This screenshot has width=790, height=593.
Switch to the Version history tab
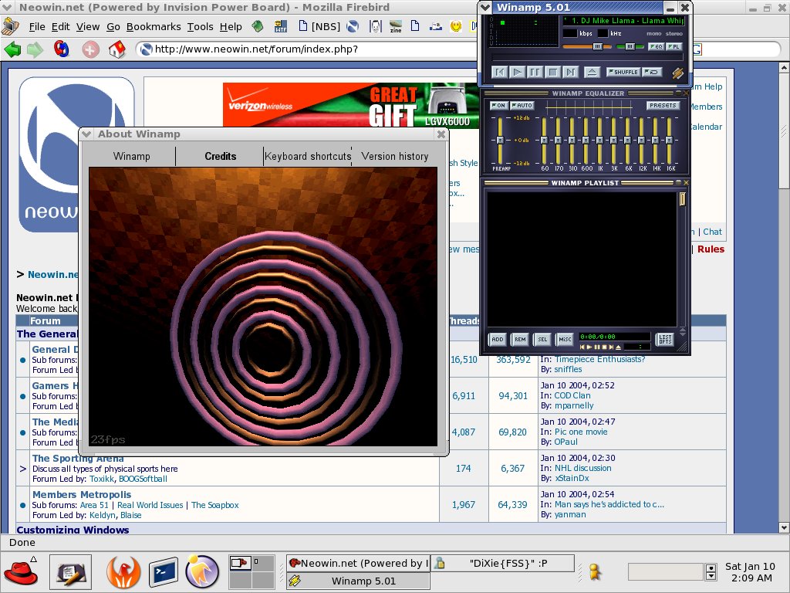(395, 156)
